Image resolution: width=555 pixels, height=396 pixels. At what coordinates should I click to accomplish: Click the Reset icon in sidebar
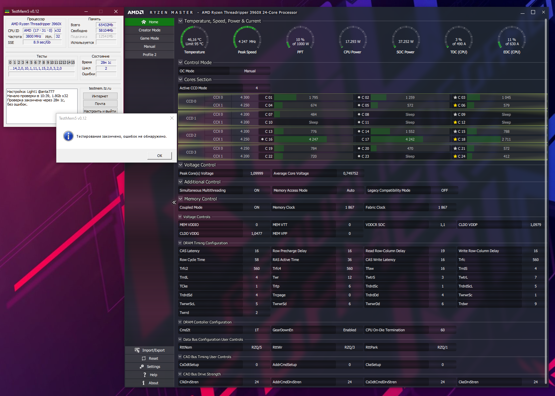click(143, 358)
